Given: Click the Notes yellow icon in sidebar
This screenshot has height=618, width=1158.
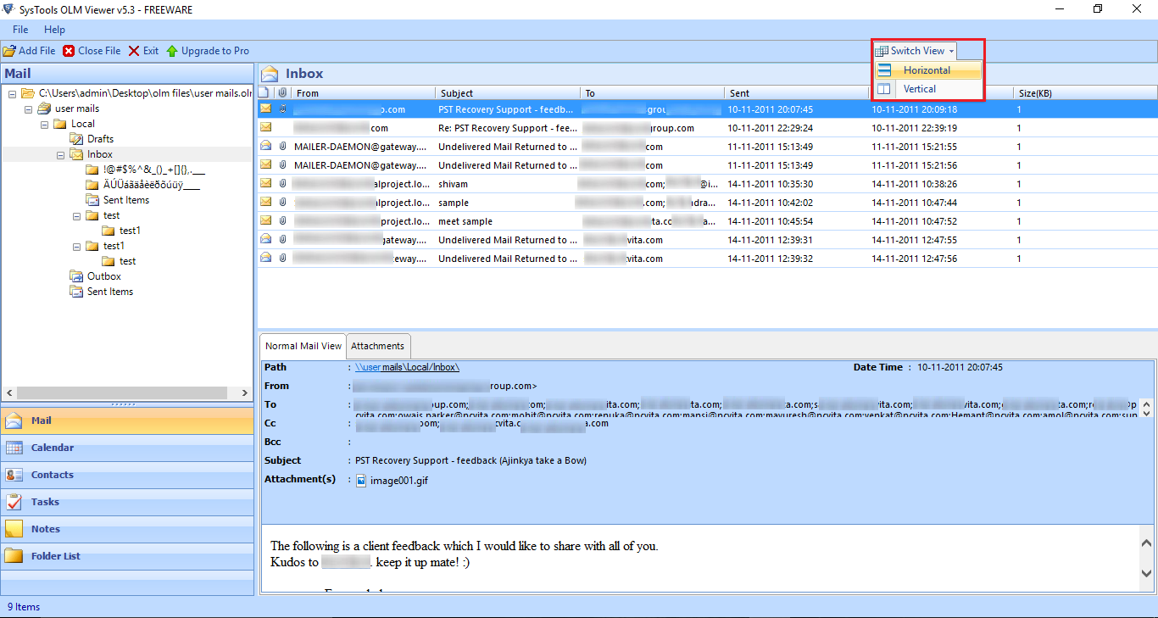Looking at the screenshot, I should pos(14,529).
